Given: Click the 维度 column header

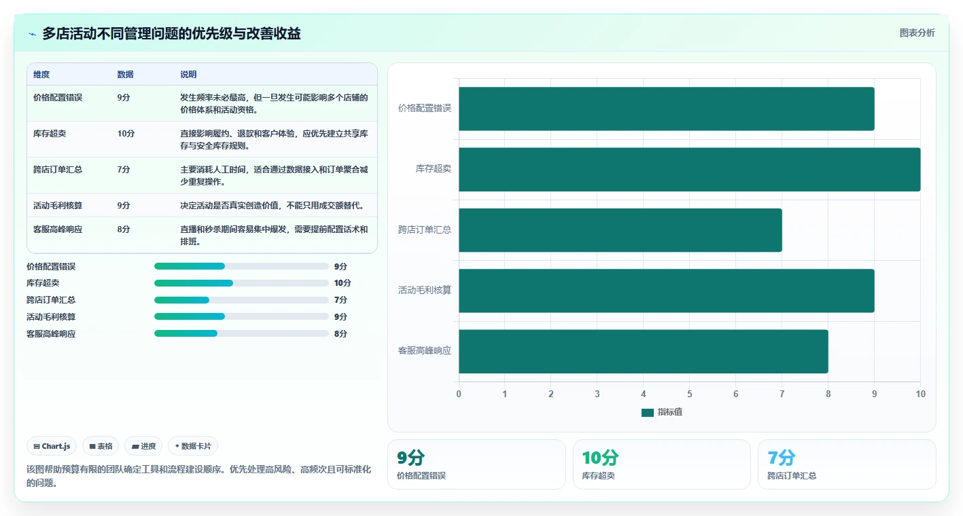Looking at the screenshot, I should click(41, 75).
